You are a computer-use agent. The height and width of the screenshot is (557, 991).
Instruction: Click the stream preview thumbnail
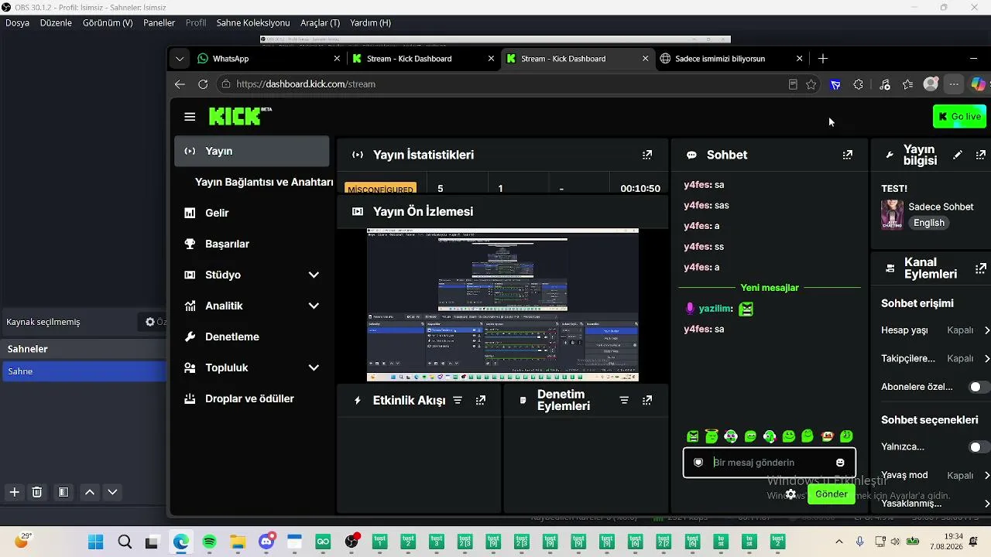(502, 305)
